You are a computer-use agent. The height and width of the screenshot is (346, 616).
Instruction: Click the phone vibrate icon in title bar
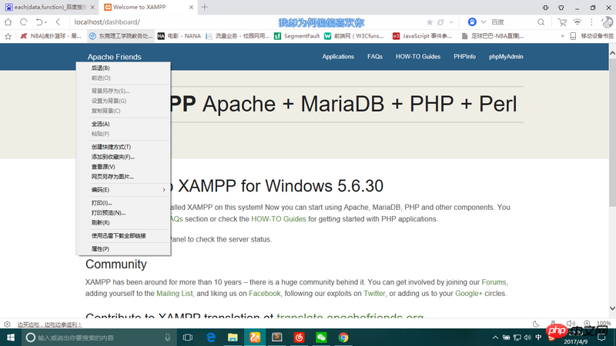click(545, 8)
